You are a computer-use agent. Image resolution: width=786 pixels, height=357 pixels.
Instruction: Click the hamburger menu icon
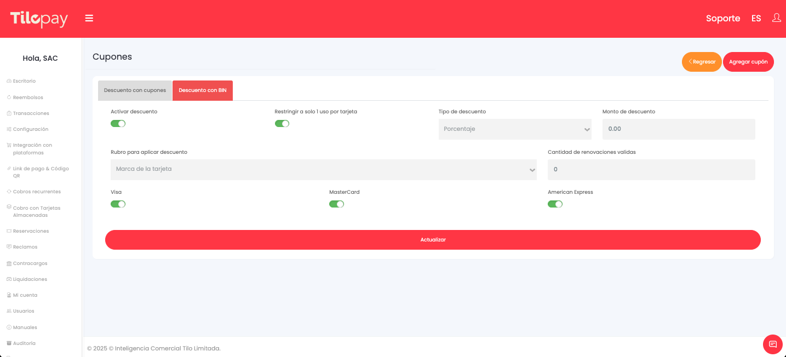89,19
